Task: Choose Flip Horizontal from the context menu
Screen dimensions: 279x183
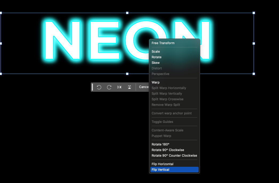Action: pos(174,164)
